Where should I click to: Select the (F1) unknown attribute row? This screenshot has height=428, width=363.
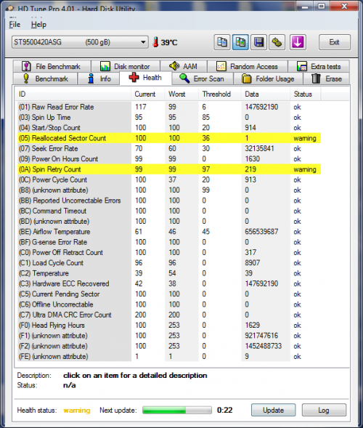click(x=169, y=336)
